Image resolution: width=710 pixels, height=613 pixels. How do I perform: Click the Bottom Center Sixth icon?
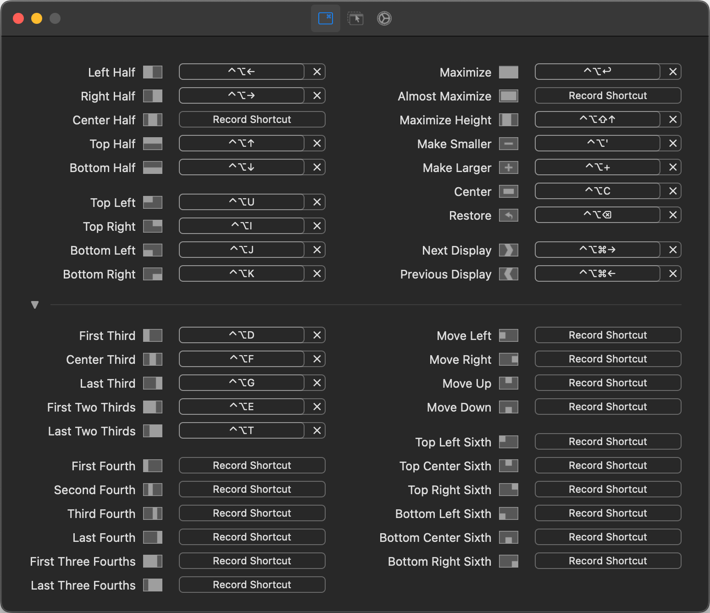(x=509, y=537)
